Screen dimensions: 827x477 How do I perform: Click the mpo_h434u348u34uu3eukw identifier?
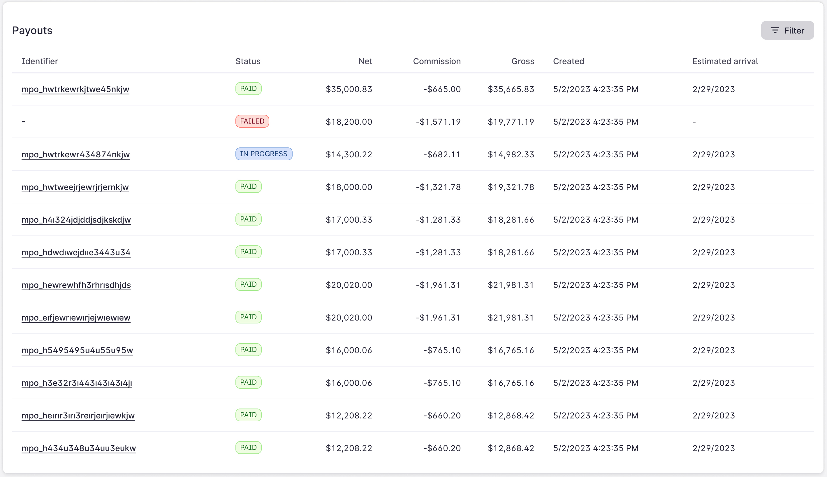click(79, 448)
